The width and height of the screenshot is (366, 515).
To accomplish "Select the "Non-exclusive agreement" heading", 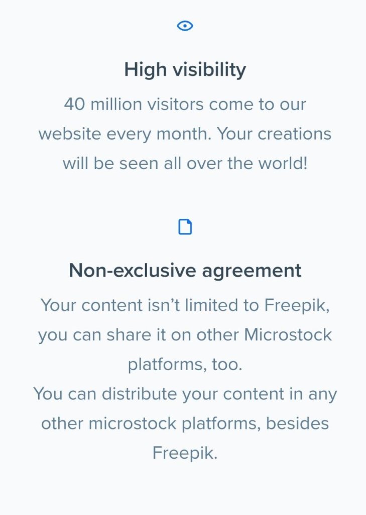I will coord(185,271).
